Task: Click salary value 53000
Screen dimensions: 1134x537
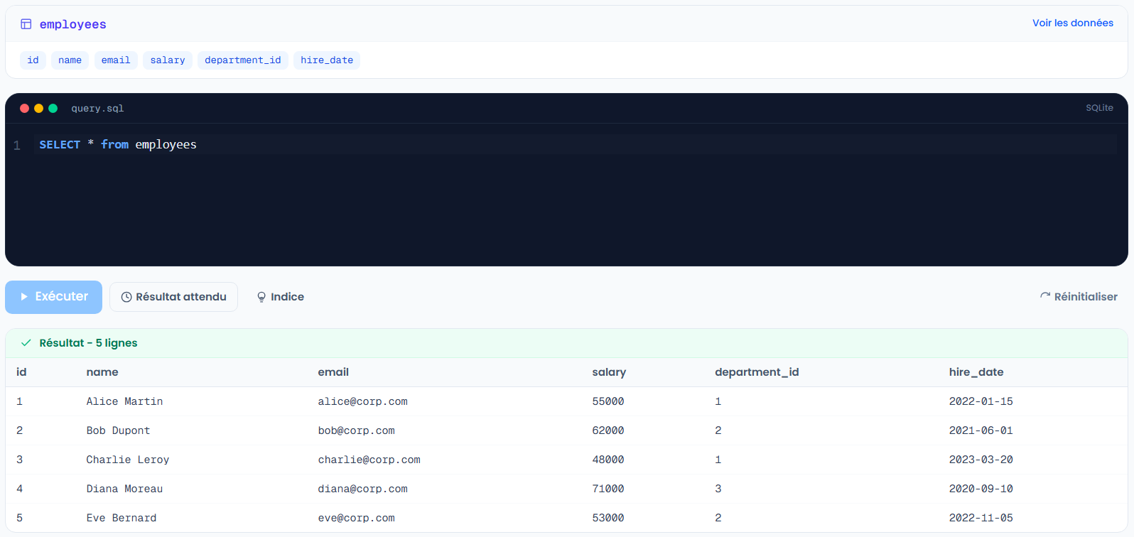Action: point(608,518)
